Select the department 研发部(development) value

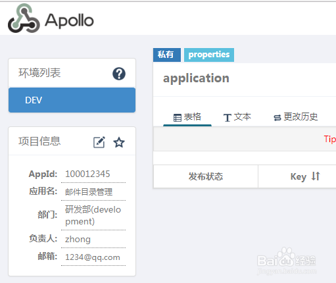tap(93, 215)
